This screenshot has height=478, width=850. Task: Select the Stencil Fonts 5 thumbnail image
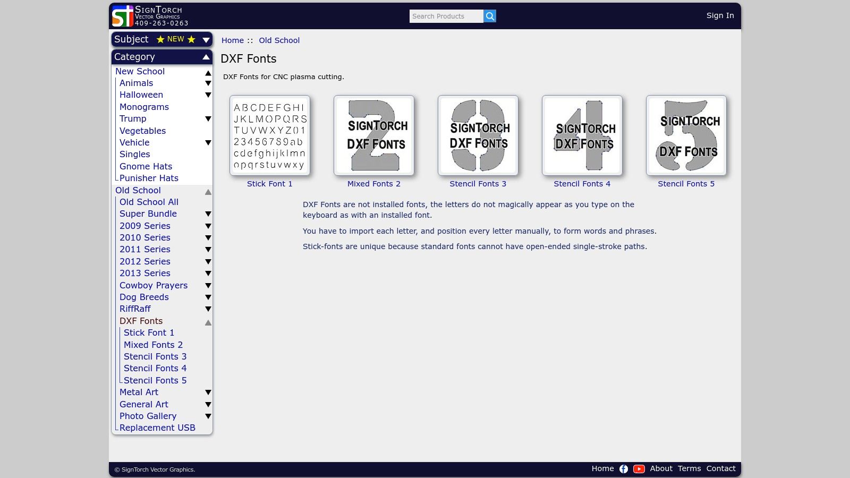point(686,135)
